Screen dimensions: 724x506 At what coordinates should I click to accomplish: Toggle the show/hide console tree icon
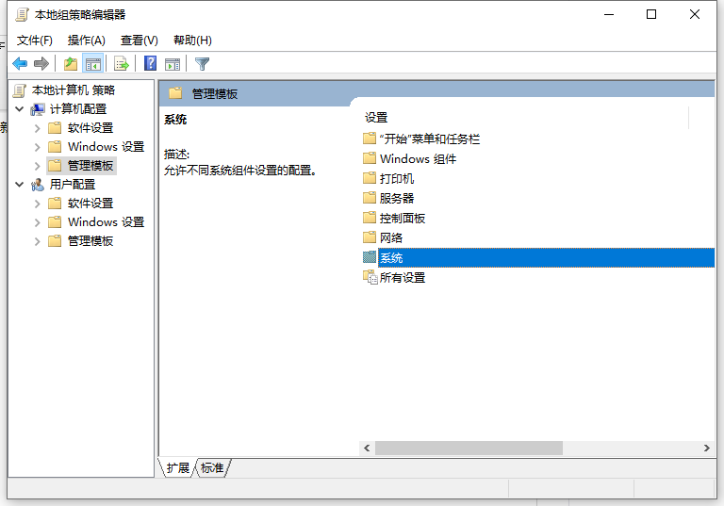(93, 64)
